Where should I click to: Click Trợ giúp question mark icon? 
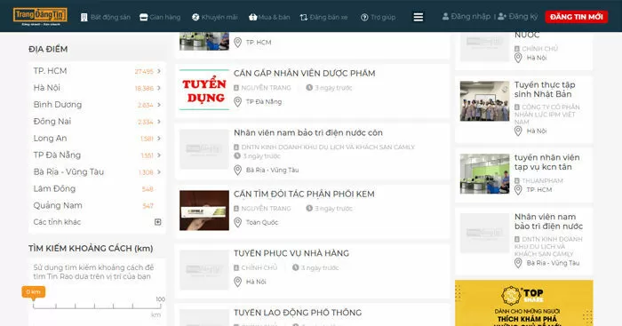(x=364, y=18)
